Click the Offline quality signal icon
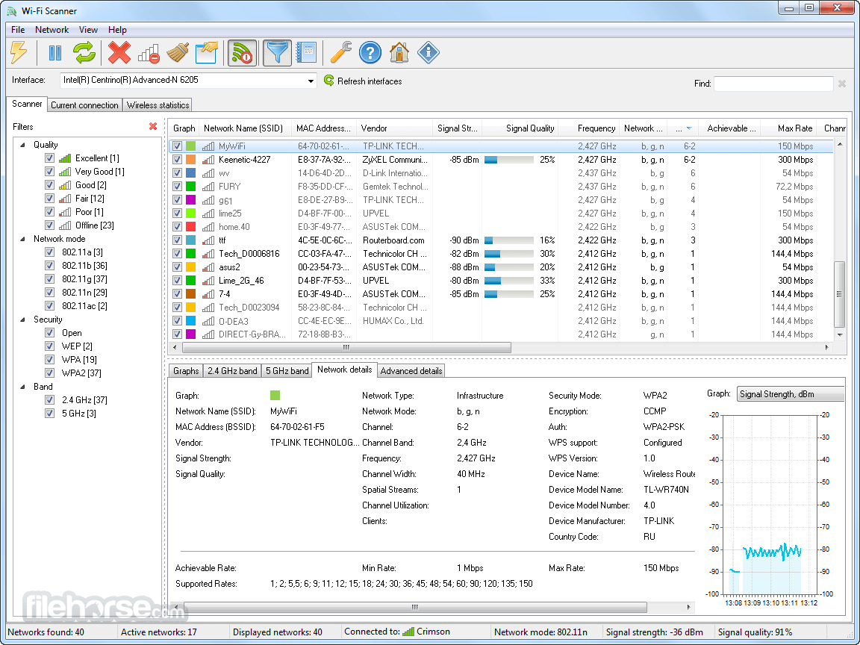Screen dimensions: 860x645 click(x=65, y=225)
